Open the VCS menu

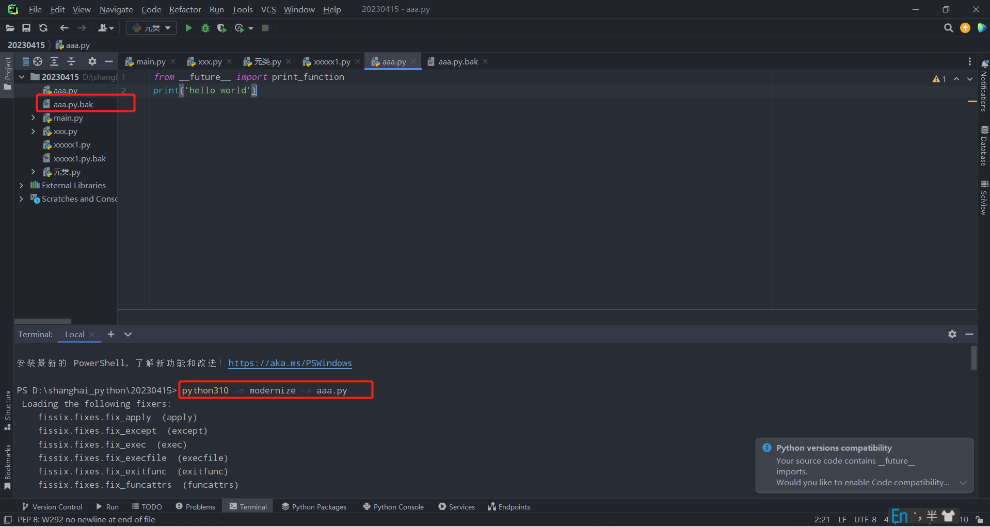(x=268, y=9)
